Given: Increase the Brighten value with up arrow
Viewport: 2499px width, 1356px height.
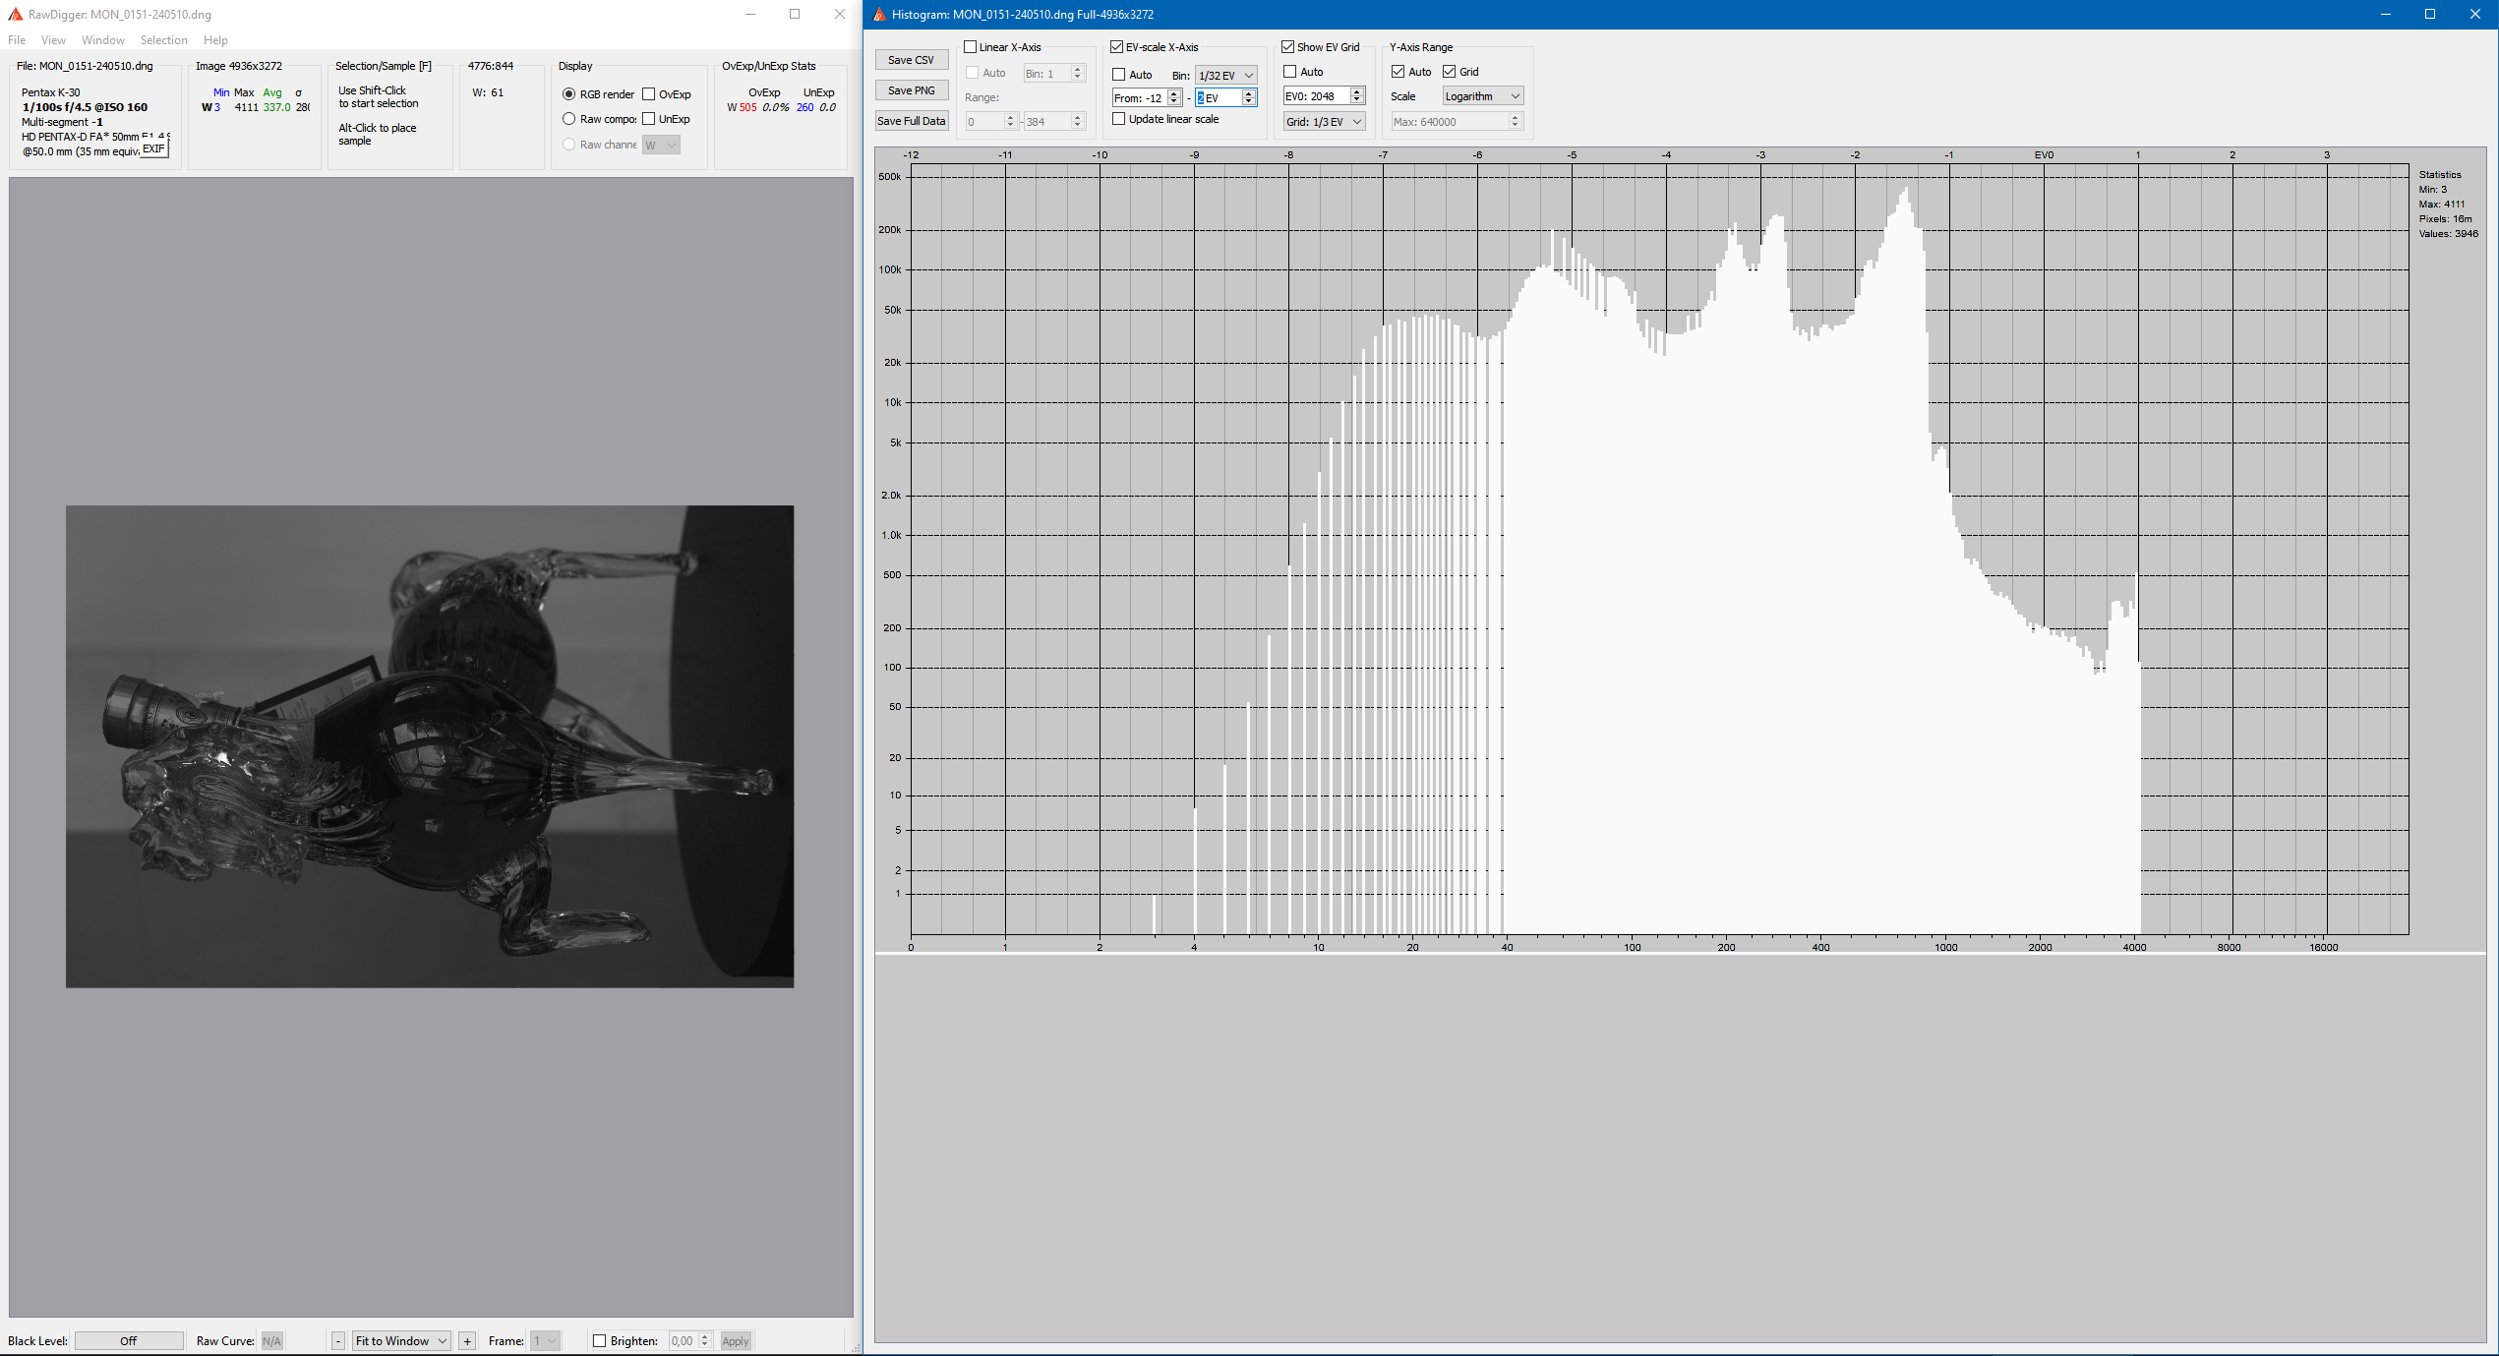Looking at the screenshot, I should 705,1337.
